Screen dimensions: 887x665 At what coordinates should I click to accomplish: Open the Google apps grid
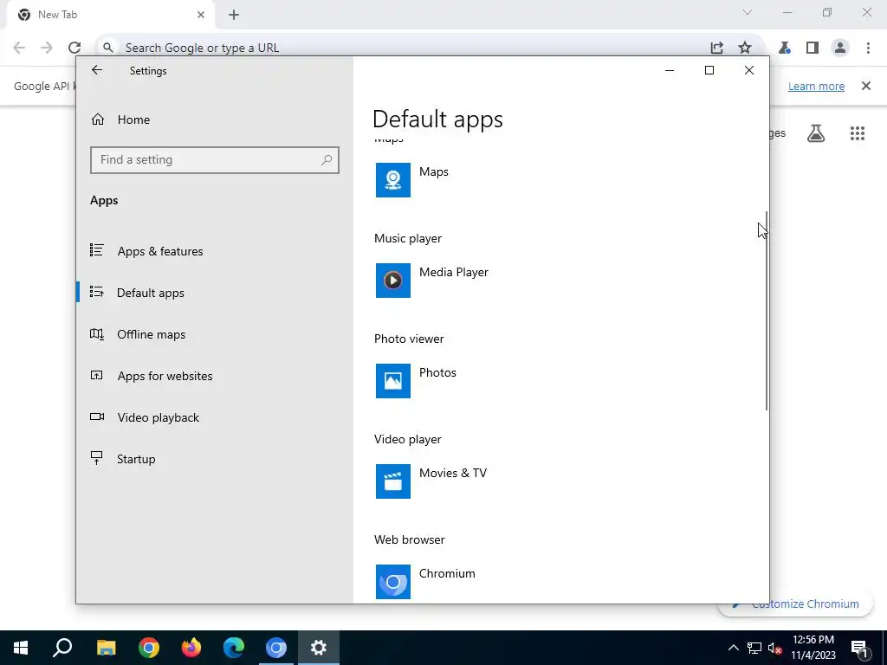(857, 133)
